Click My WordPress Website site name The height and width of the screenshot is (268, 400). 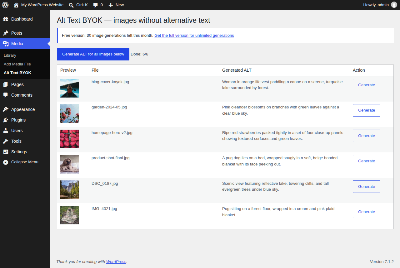point(42,5)
